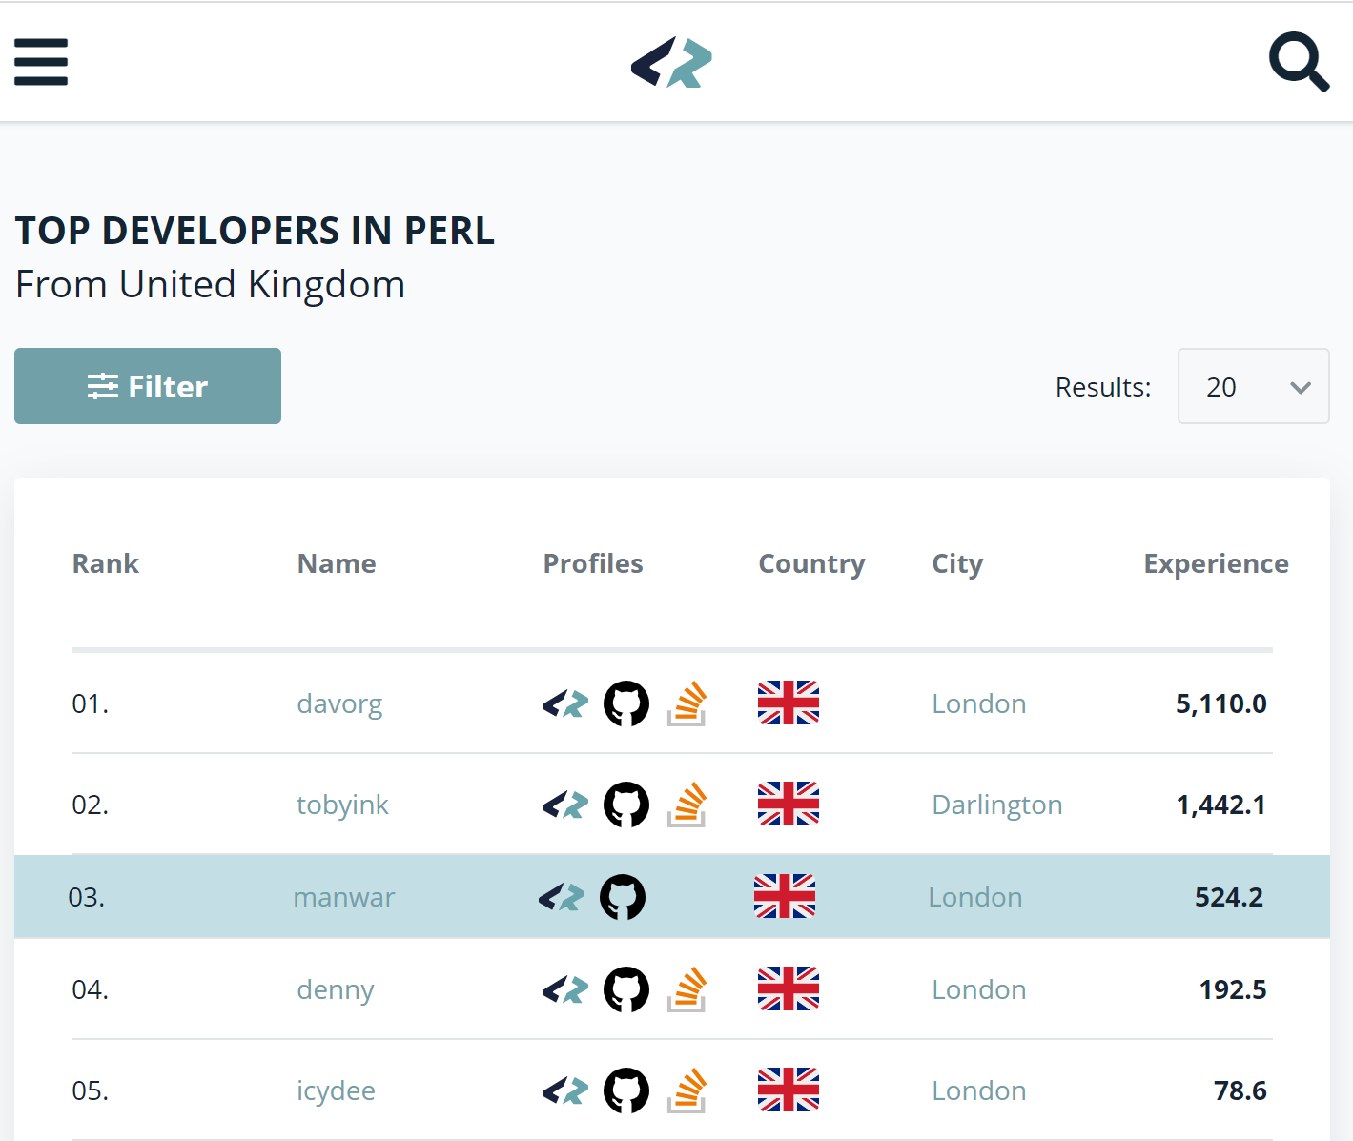Open the manwar developer link
This screenshot has width=1353, height=1141.
pyautogui.click(x=344, y=898)
